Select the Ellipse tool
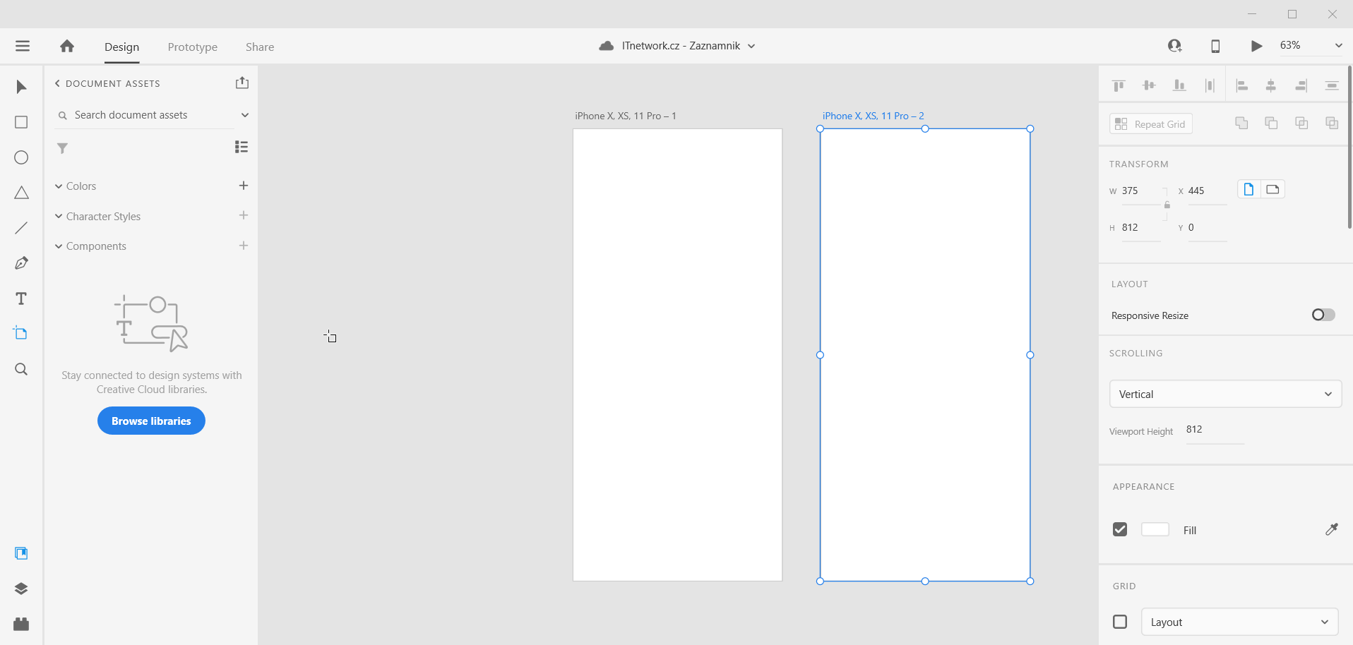 coord(21,157)
